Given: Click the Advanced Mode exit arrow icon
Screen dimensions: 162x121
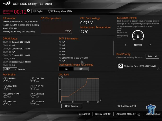Looking at the screenshot, I should (x=138, y=114).
